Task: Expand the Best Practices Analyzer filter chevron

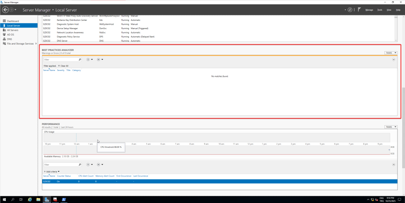Action: pyautogui.click(x=394, y=60)
